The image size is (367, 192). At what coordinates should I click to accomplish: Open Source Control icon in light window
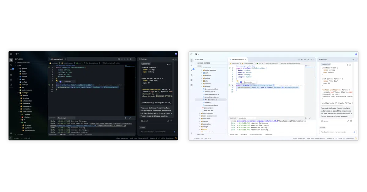coord(191,70)
